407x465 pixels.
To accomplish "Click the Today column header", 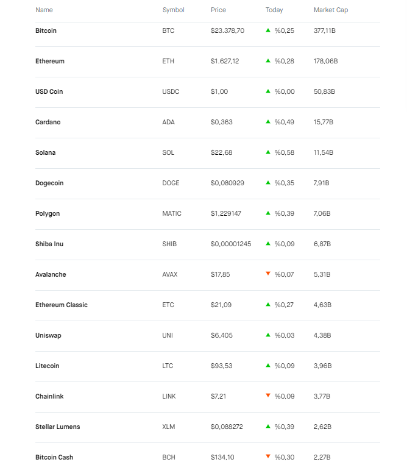I will click(x=274, y=10).
